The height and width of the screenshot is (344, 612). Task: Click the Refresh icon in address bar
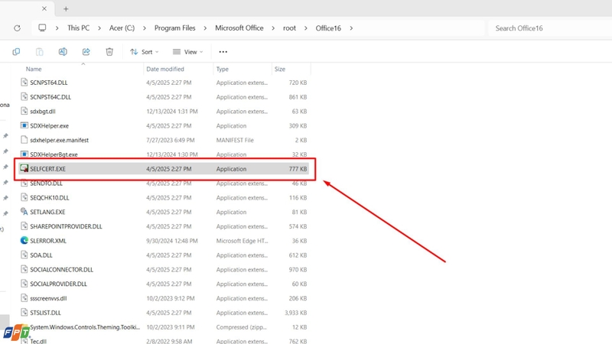click(x=17, y=28)
